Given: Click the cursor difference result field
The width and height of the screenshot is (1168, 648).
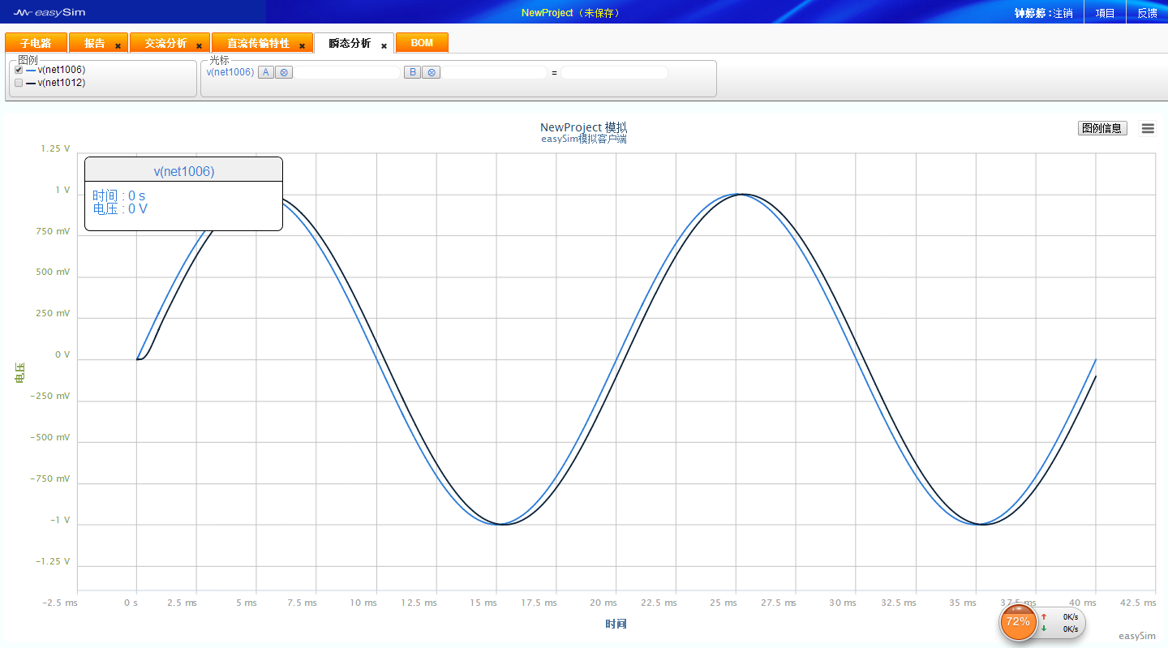Looking at the screenshot, I should (614, 73).
